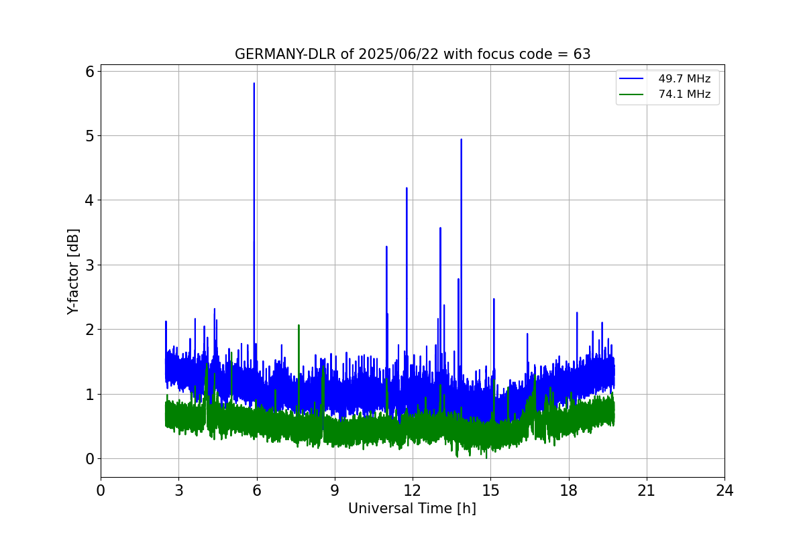Image resolution: width=805 pixels, height=536 pixels.
Task: Click x-axis tick label 3
Action: tap(178, 491)
